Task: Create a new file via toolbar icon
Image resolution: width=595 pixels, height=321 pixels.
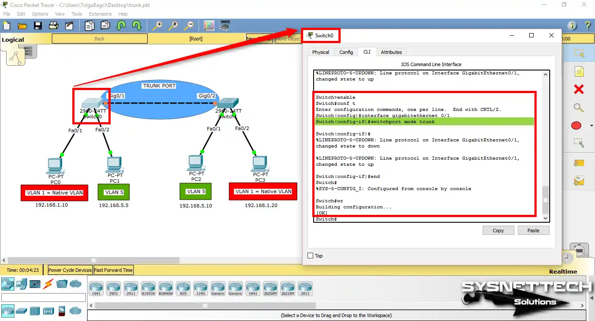Action: click(x=7, y=26)
